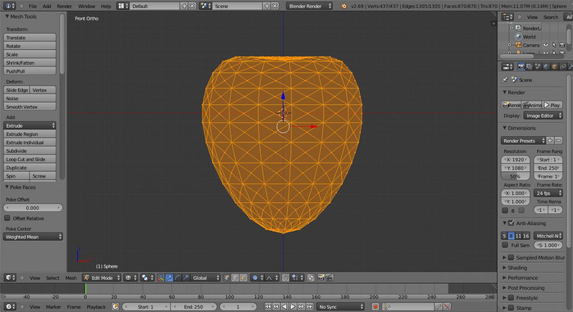
Task: Open the Extrude dropdown menu
Action: point(30,126)
